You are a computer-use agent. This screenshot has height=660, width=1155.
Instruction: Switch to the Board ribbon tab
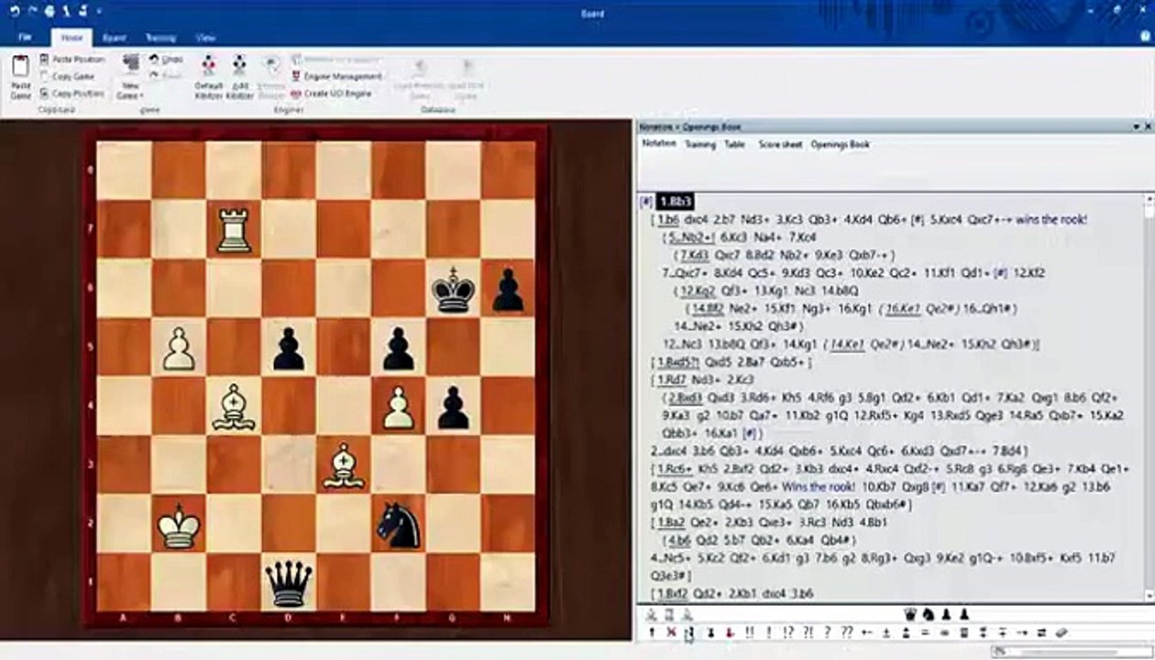coord(115,38)
